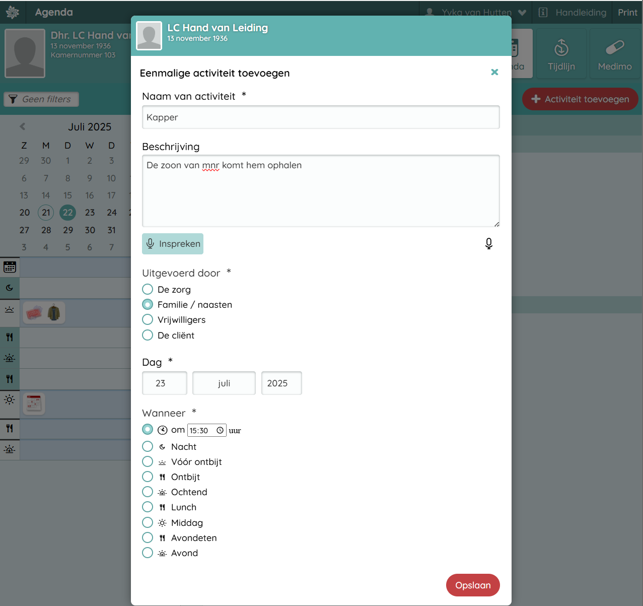
Task: Open the month dropdown showing 'juli'
Action: pyautogui.click(x=224, y=383)
